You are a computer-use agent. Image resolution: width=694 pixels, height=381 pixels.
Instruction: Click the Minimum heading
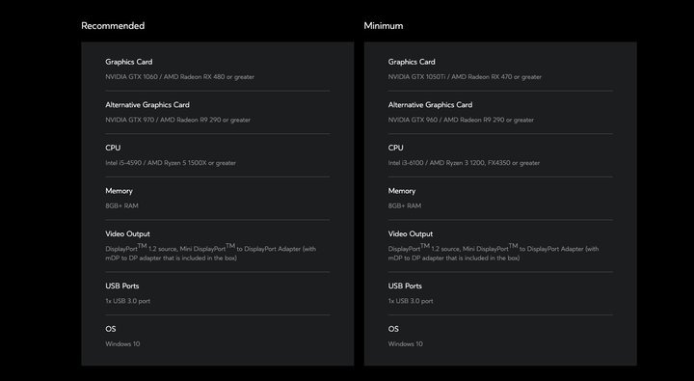pos(384,26)
